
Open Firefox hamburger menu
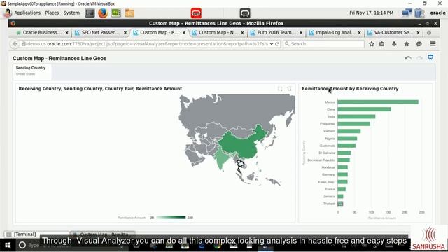point(433,43)
